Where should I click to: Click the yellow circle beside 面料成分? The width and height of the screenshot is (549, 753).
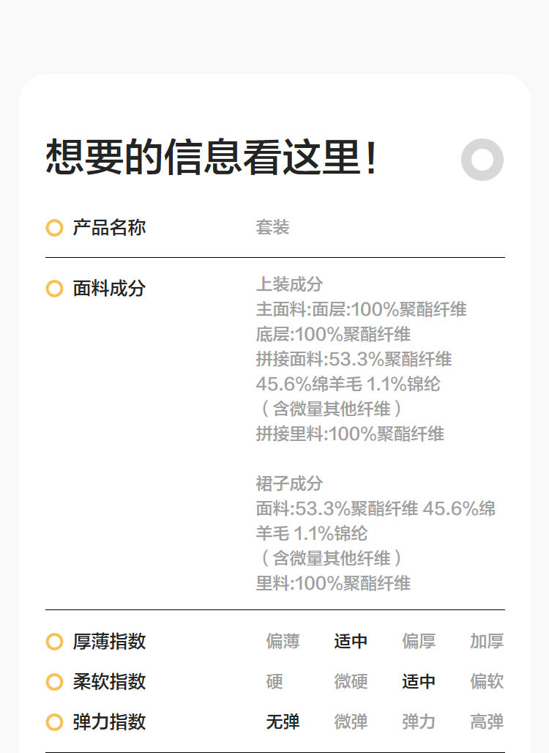tap(54, 289)
